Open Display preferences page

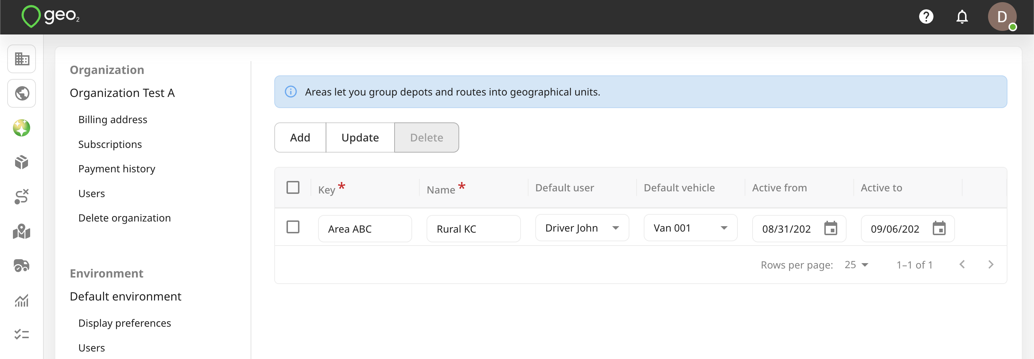125,323
